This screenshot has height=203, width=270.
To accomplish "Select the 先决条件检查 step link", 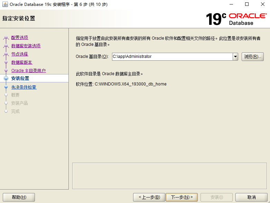I will (x=24, y=87).
